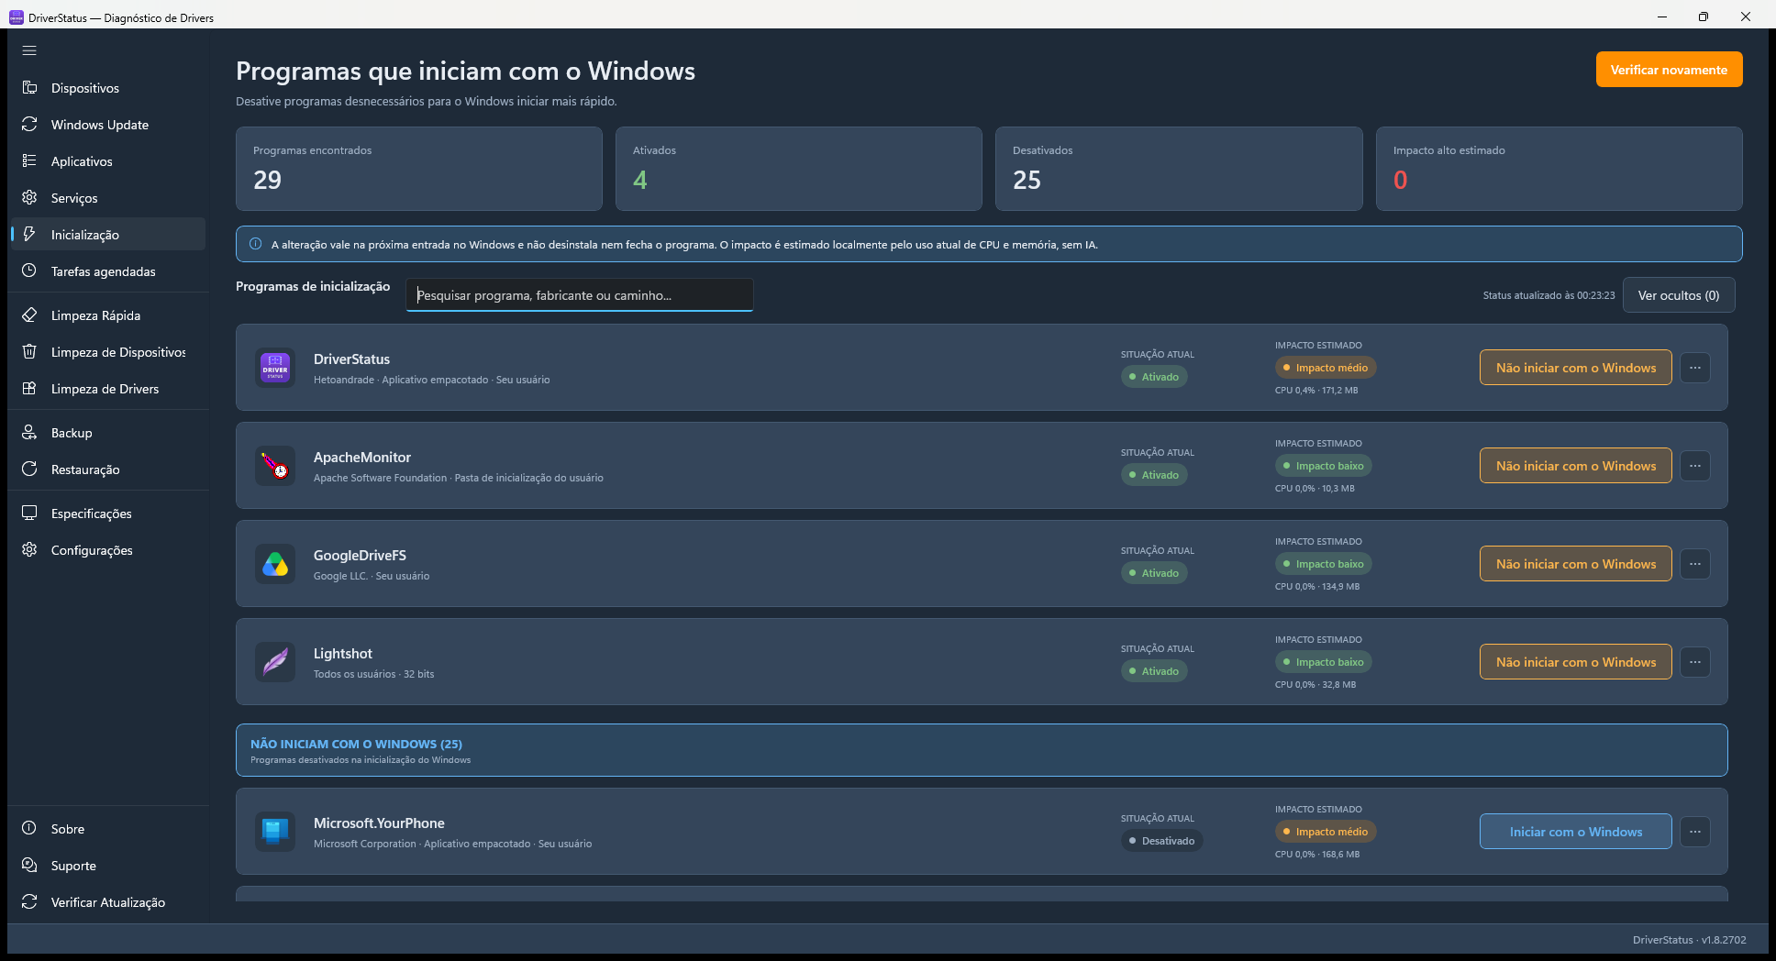Open more options for Lightshot entry
Screen dimensions: 1776x961
1695,662
